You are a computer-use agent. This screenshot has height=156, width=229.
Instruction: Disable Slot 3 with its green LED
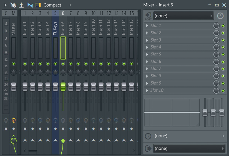[x=223, y=40]
